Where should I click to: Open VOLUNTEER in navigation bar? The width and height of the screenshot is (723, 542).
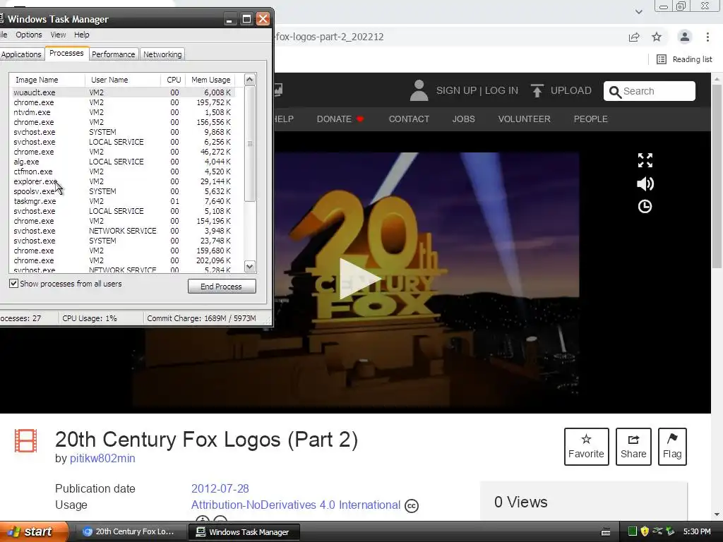[525, 119]
